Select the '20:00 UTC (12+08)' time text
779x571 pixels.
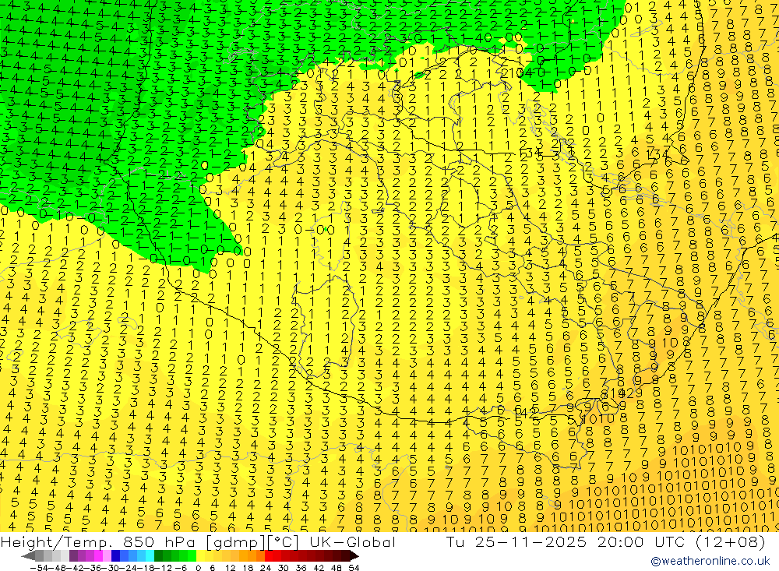coord(681,542)
